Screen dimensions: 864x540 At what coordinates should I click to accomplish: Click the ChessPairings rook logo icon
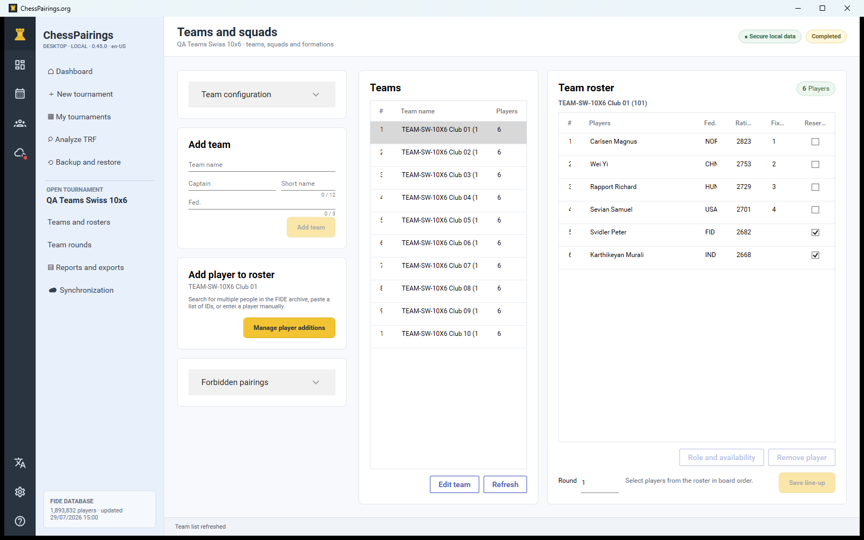[20, 34]
